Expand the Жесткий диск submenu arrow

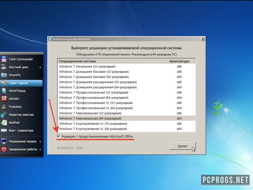(x=40, y=67)
